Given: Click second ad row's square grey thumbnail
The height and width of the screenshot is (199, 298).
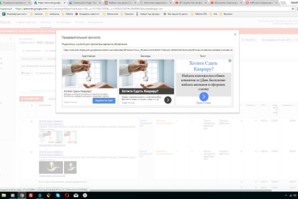Looking at the screenshot, I should (x=70, y=167).
